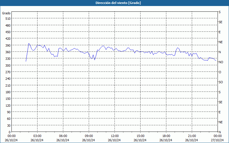The width and height of the screenshot is (229, 143).
Task: Select the 09:00 time axis label
Action: [89, 136]
